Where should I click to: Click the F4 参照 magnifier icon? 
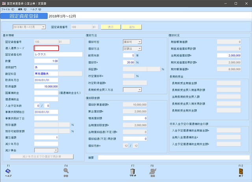[66, 171]
